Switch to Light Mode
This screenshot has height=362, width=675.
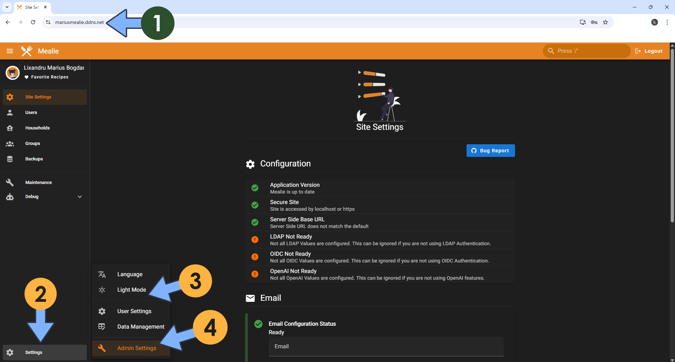131,290
